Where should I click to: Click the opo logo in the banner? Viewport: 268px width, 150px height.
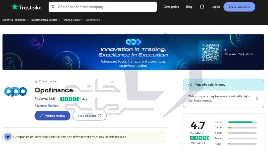point(133,42)
